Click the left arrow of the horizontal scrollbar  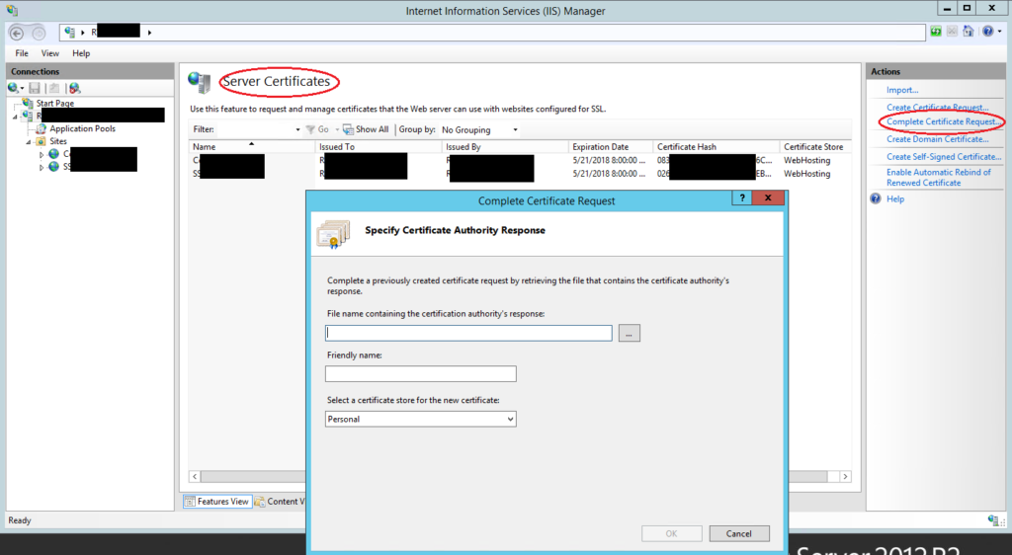click(x=195, y=476)
